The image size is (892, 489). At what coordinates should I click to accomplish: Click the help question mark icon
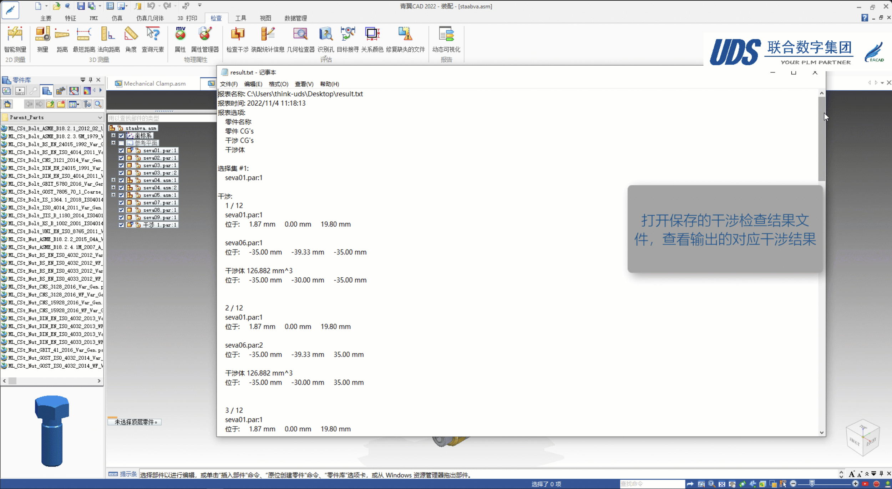pos(864,17)
